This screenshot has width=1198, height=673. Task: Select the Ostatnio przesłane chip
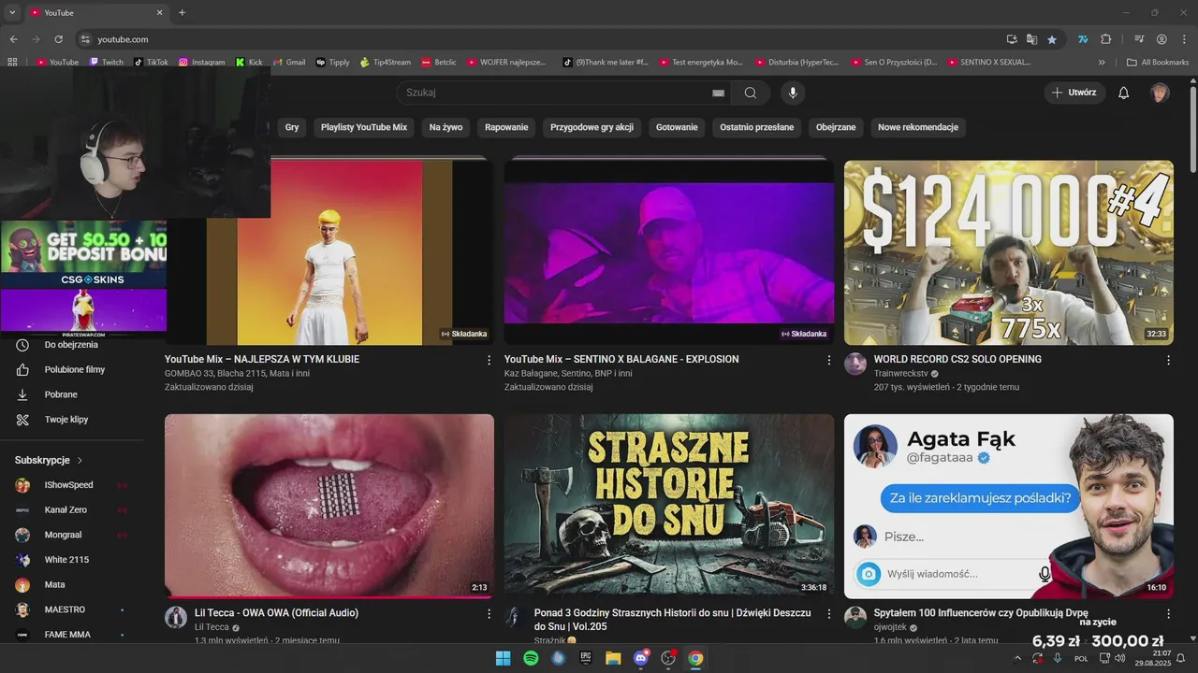coord(756,127)
